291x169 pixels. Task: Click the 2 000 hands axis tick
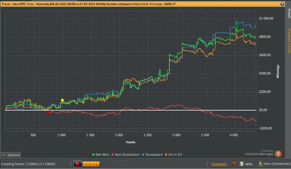point(119,135)
